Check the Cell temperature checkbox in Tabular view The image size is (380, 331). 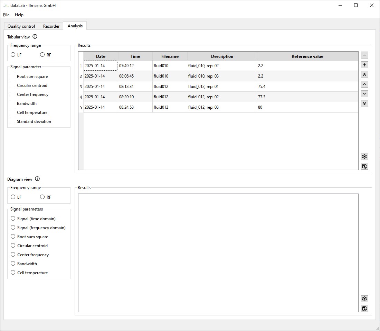[13, 112]
